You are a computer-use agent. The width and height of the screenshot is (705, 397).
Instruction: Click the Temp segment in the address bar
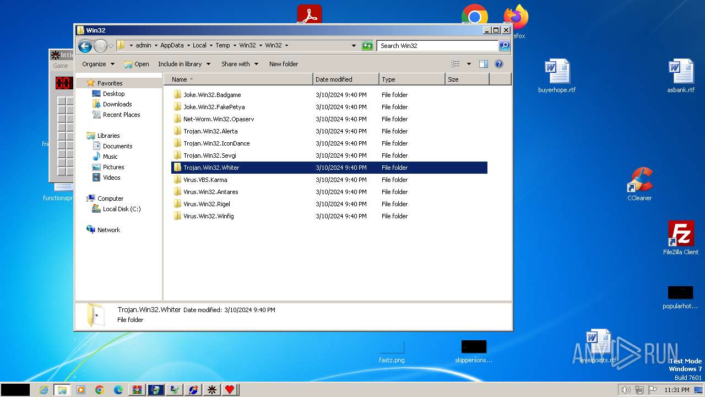click(x=223, y=46)
